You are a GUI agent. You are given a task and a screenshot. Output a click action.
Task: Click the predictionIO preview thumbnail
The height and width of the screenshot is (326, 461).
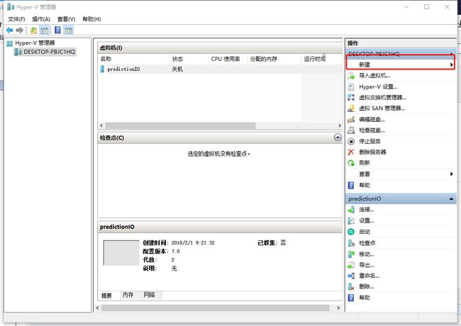pyautogui.click(x=121, y=253)
